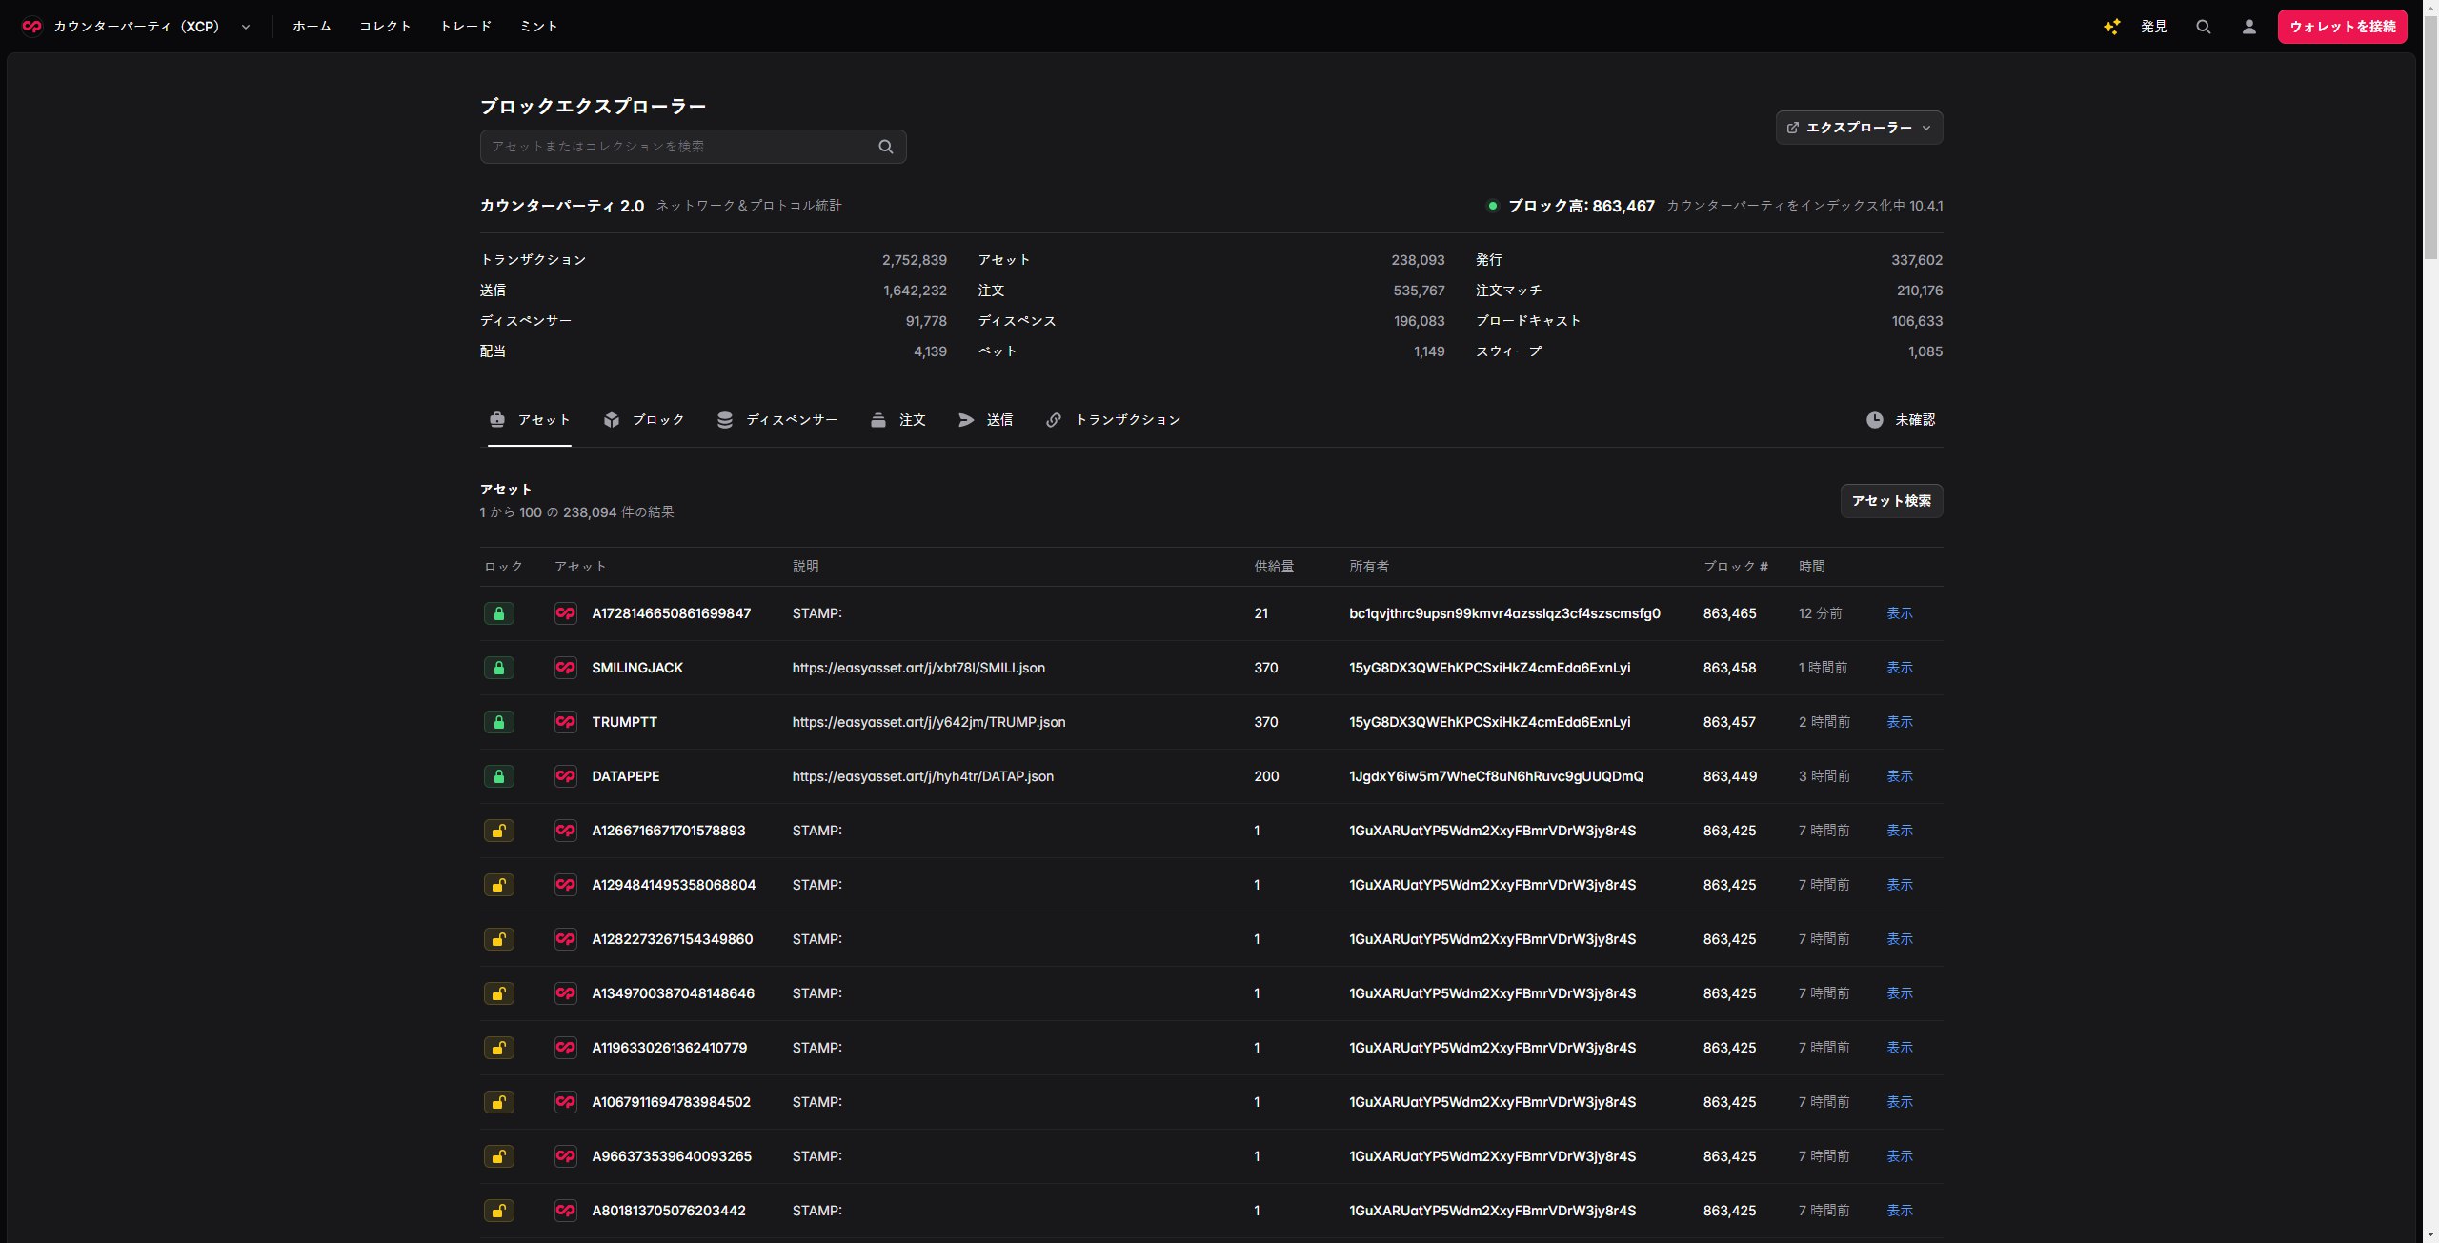Open the sparkle discover icon

pyautogui.click(x=2111, y=27)
